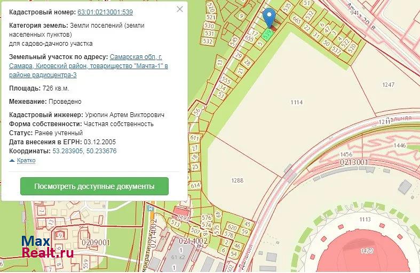420x273 pixels.
Task: Select parcel 620 on the map
Action: (x=231, y=227)
